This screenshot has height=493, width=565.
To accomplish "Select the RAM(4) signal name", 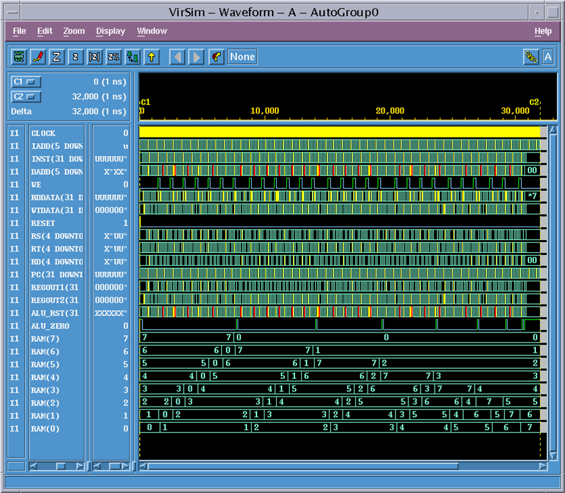I will click(45, 378).
